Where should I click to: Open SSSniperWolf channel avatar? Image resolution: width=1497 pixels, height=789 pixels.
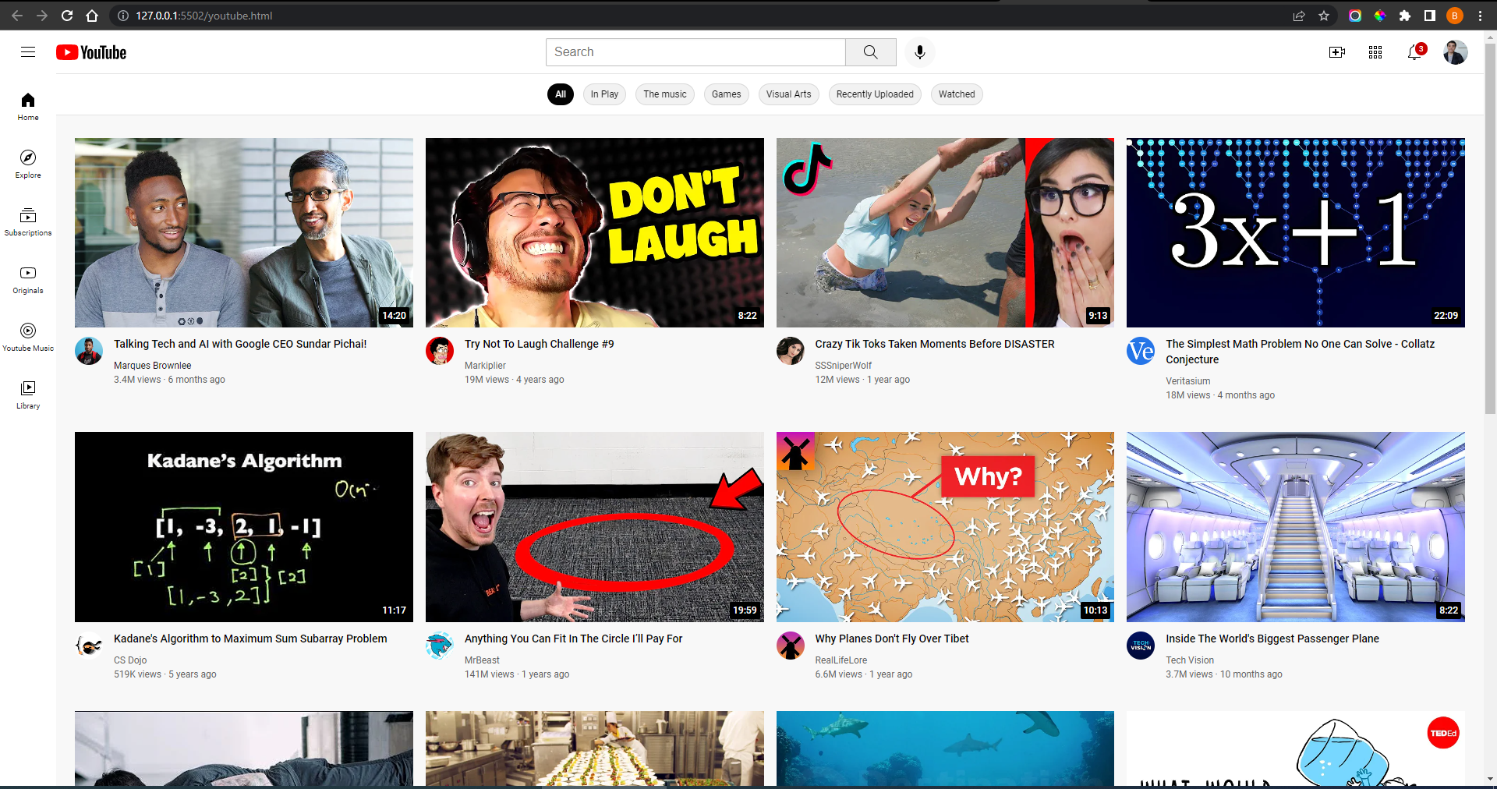pyautogui.click(x=791, y=351)
